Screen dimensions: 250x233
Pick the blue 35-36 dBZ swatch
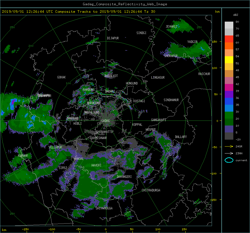229,101
